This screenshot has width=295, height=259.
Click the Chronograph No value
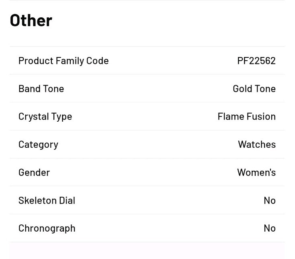pyautogui.click(x=270, y=228)
